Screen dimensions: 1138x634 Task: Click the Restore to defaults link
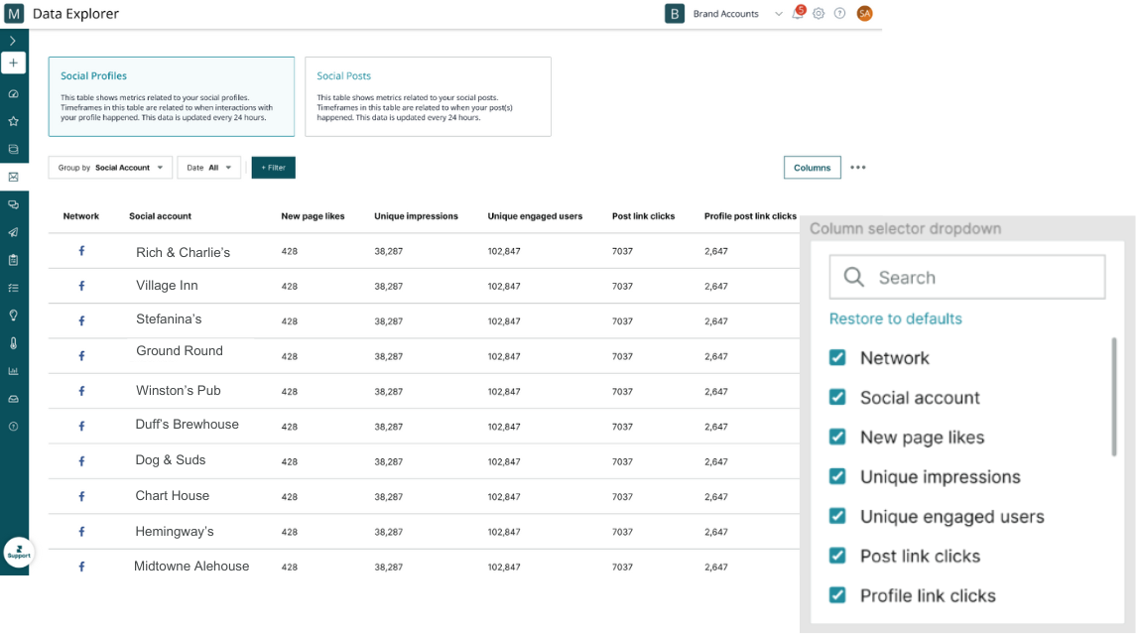click(895, 319)
